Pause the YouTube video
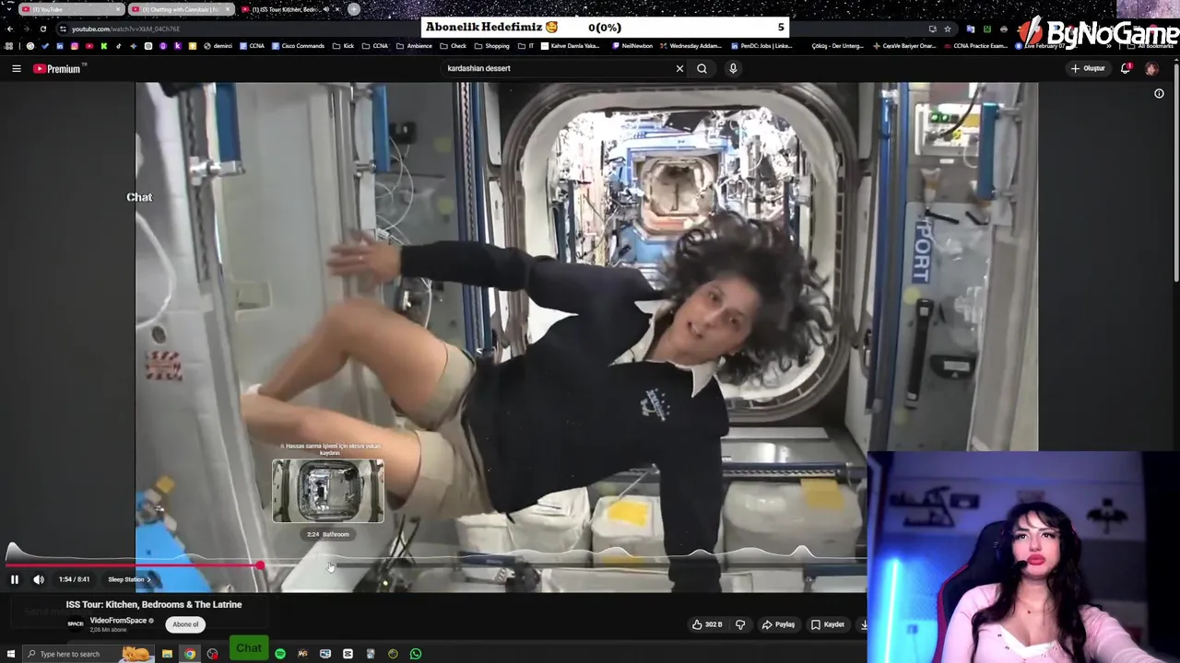 click(x=15, y=579)
